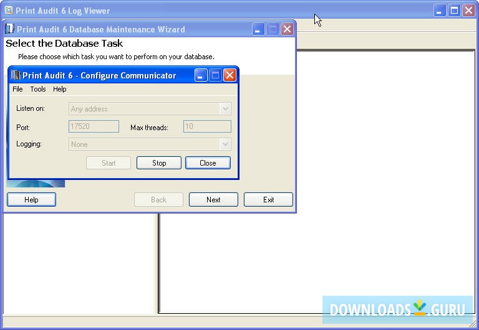
Task: Close the Log Viewer window with X
Action: 468,11
